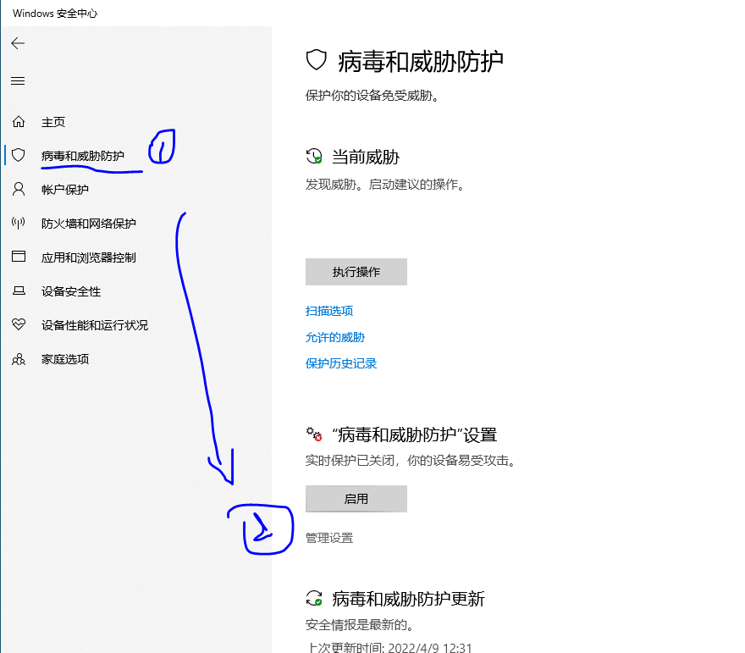Open 防火墙和网络保护 section

(88, 224)
